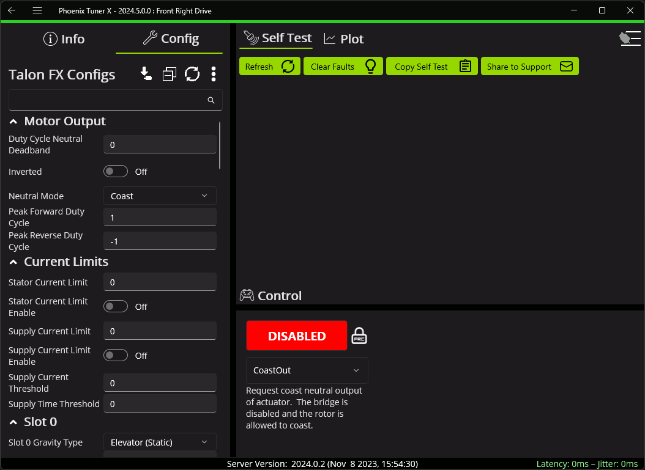Click the 'Slot 0 Gravity Type' label
The width and height of the screenshot is (645, 470).
pos(46,442)
